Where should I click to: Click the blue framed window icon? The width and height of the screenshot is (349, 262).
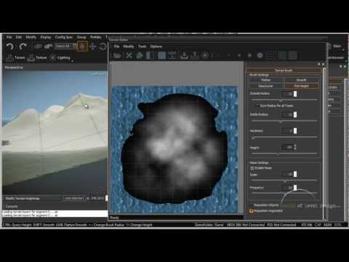[x=172, y=55]
